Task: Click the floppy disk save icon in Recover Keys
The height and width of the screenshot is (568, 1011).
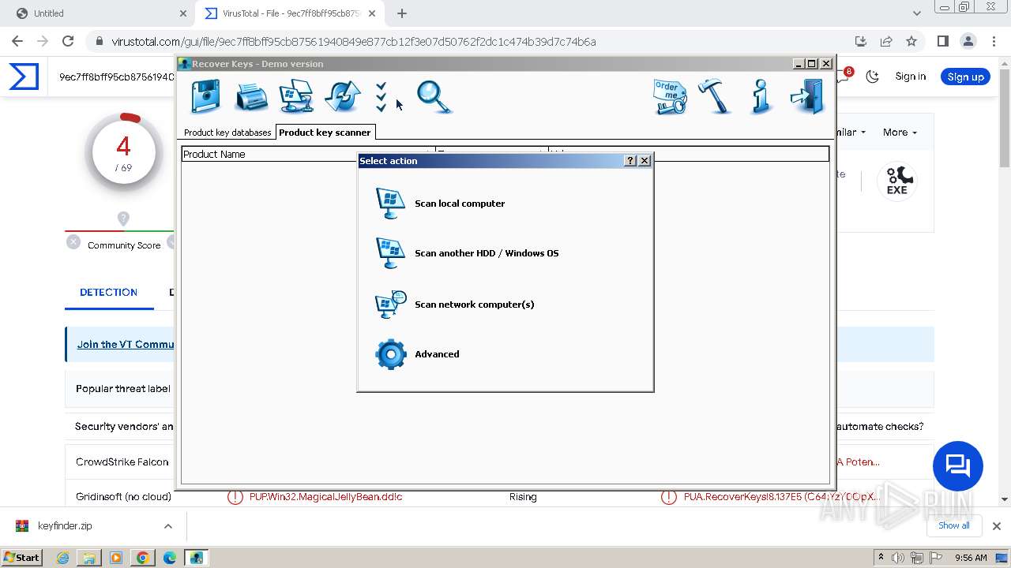Action: click(x=206, y=97)
